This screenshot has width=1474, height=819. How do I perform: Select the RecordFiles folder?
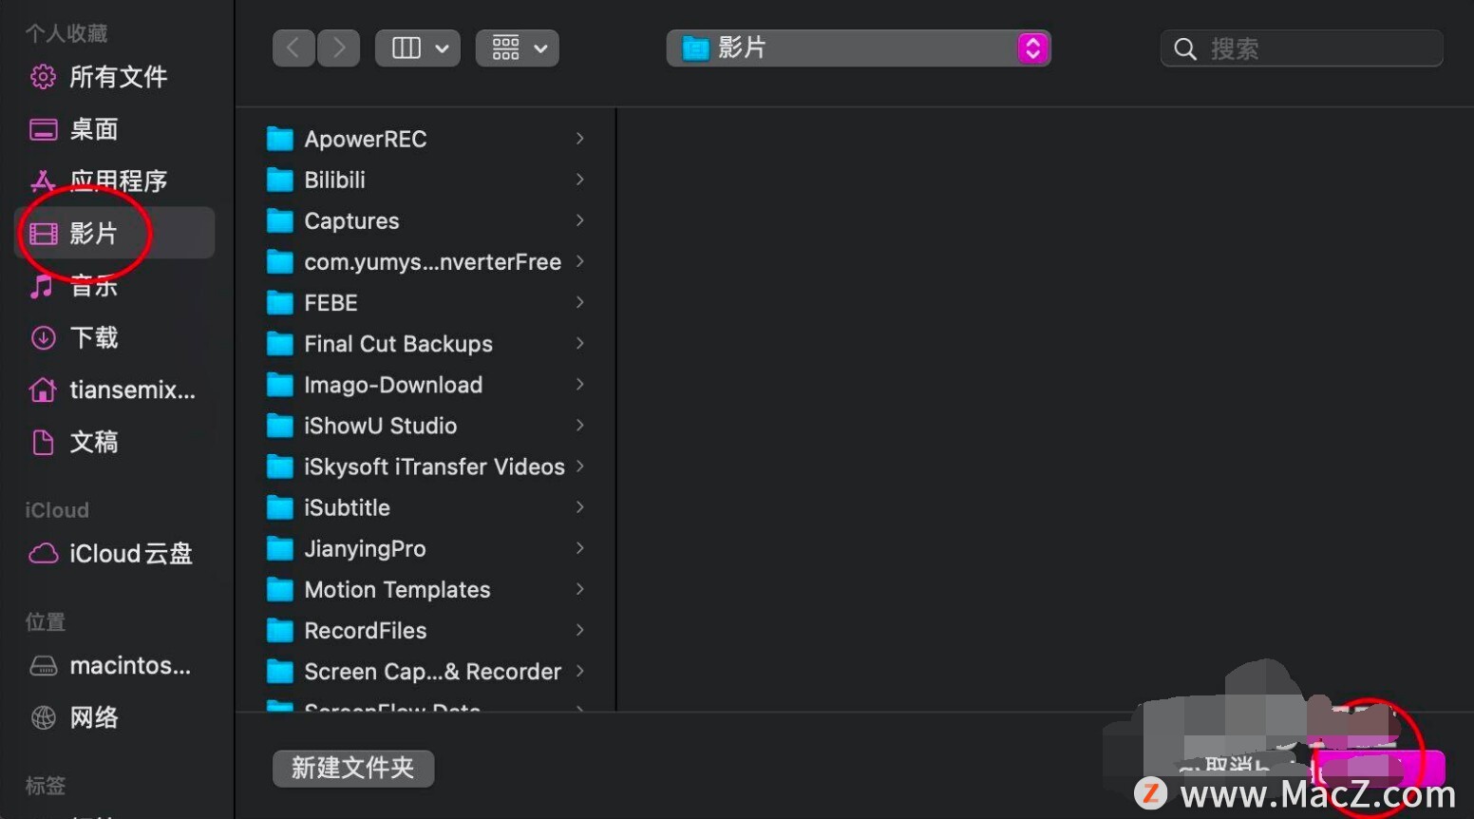click(x=425, y=630)
